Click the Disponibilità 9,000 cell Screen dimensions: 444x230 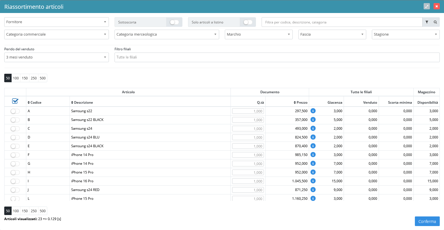point(434,190)
